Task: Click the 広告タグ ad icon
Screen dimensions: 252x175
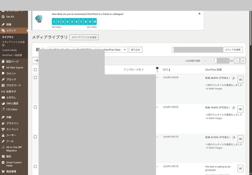Action: click(x=3, y=91)
